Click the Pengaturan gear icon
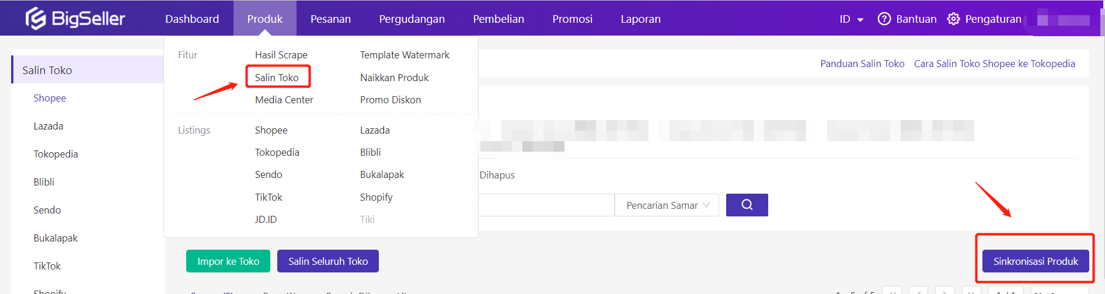Image resolution: width=1105 pixels, height=294 pixels. pos(953,19)
